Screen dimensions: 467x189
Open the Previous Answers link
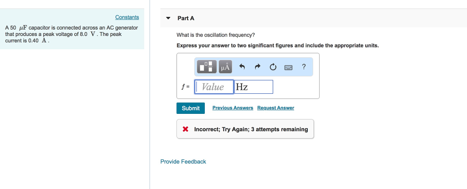(x=233, y=108)
